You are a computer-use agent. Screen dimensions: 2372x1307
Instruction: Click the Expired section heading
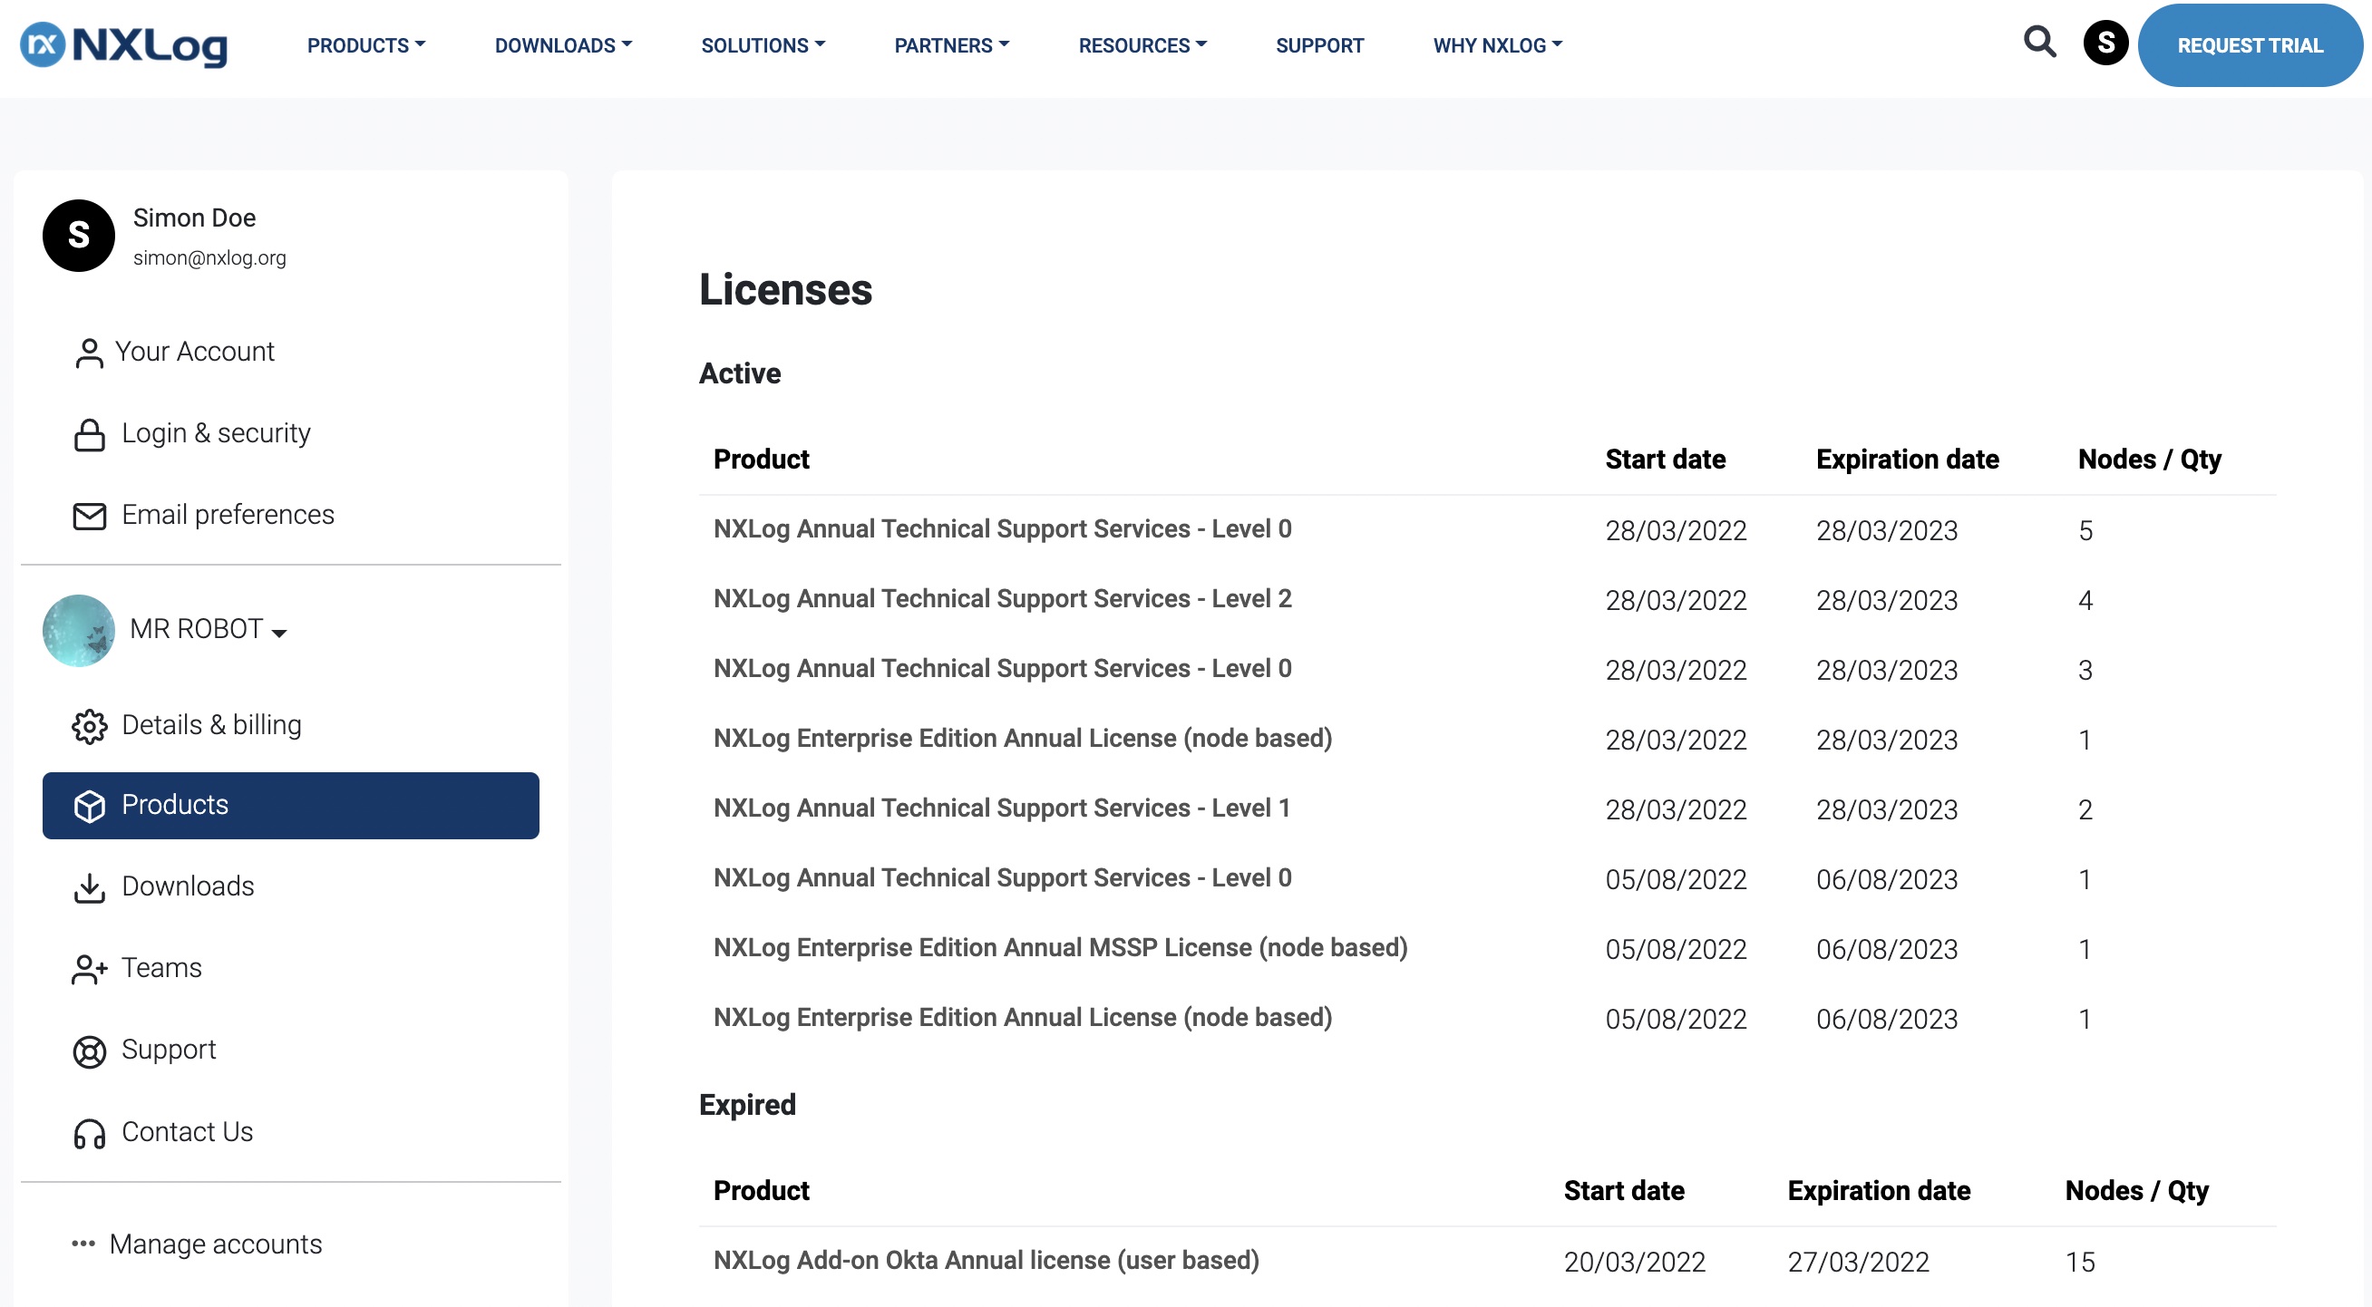point(747,1106)
